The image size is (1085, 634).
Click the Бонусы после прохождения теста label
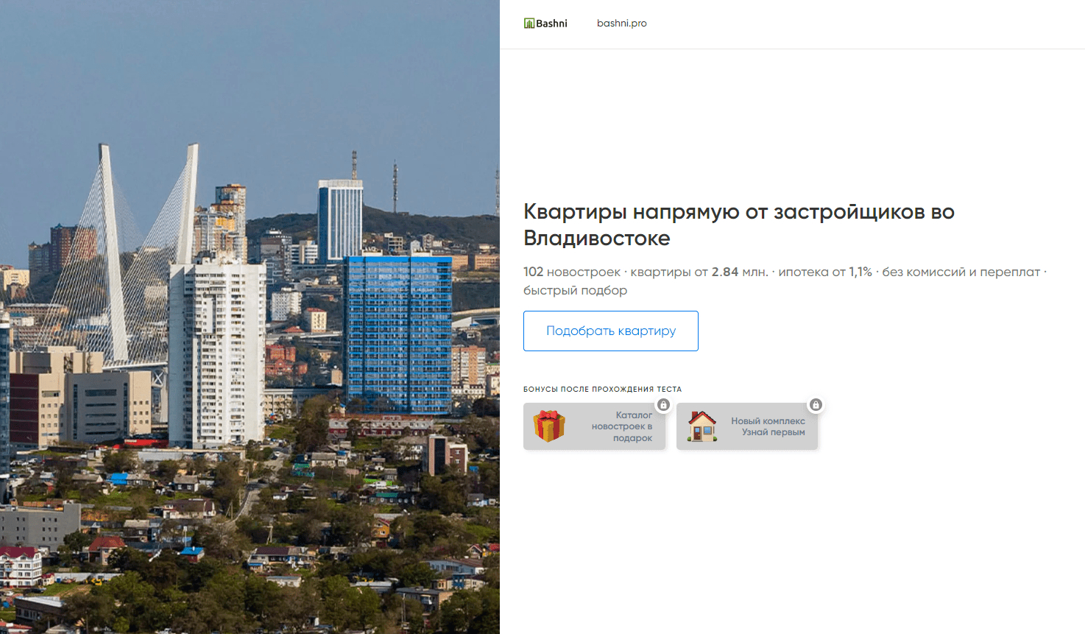click(x=602, y=390)
